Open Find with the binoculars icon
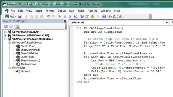 coord(42,16)
